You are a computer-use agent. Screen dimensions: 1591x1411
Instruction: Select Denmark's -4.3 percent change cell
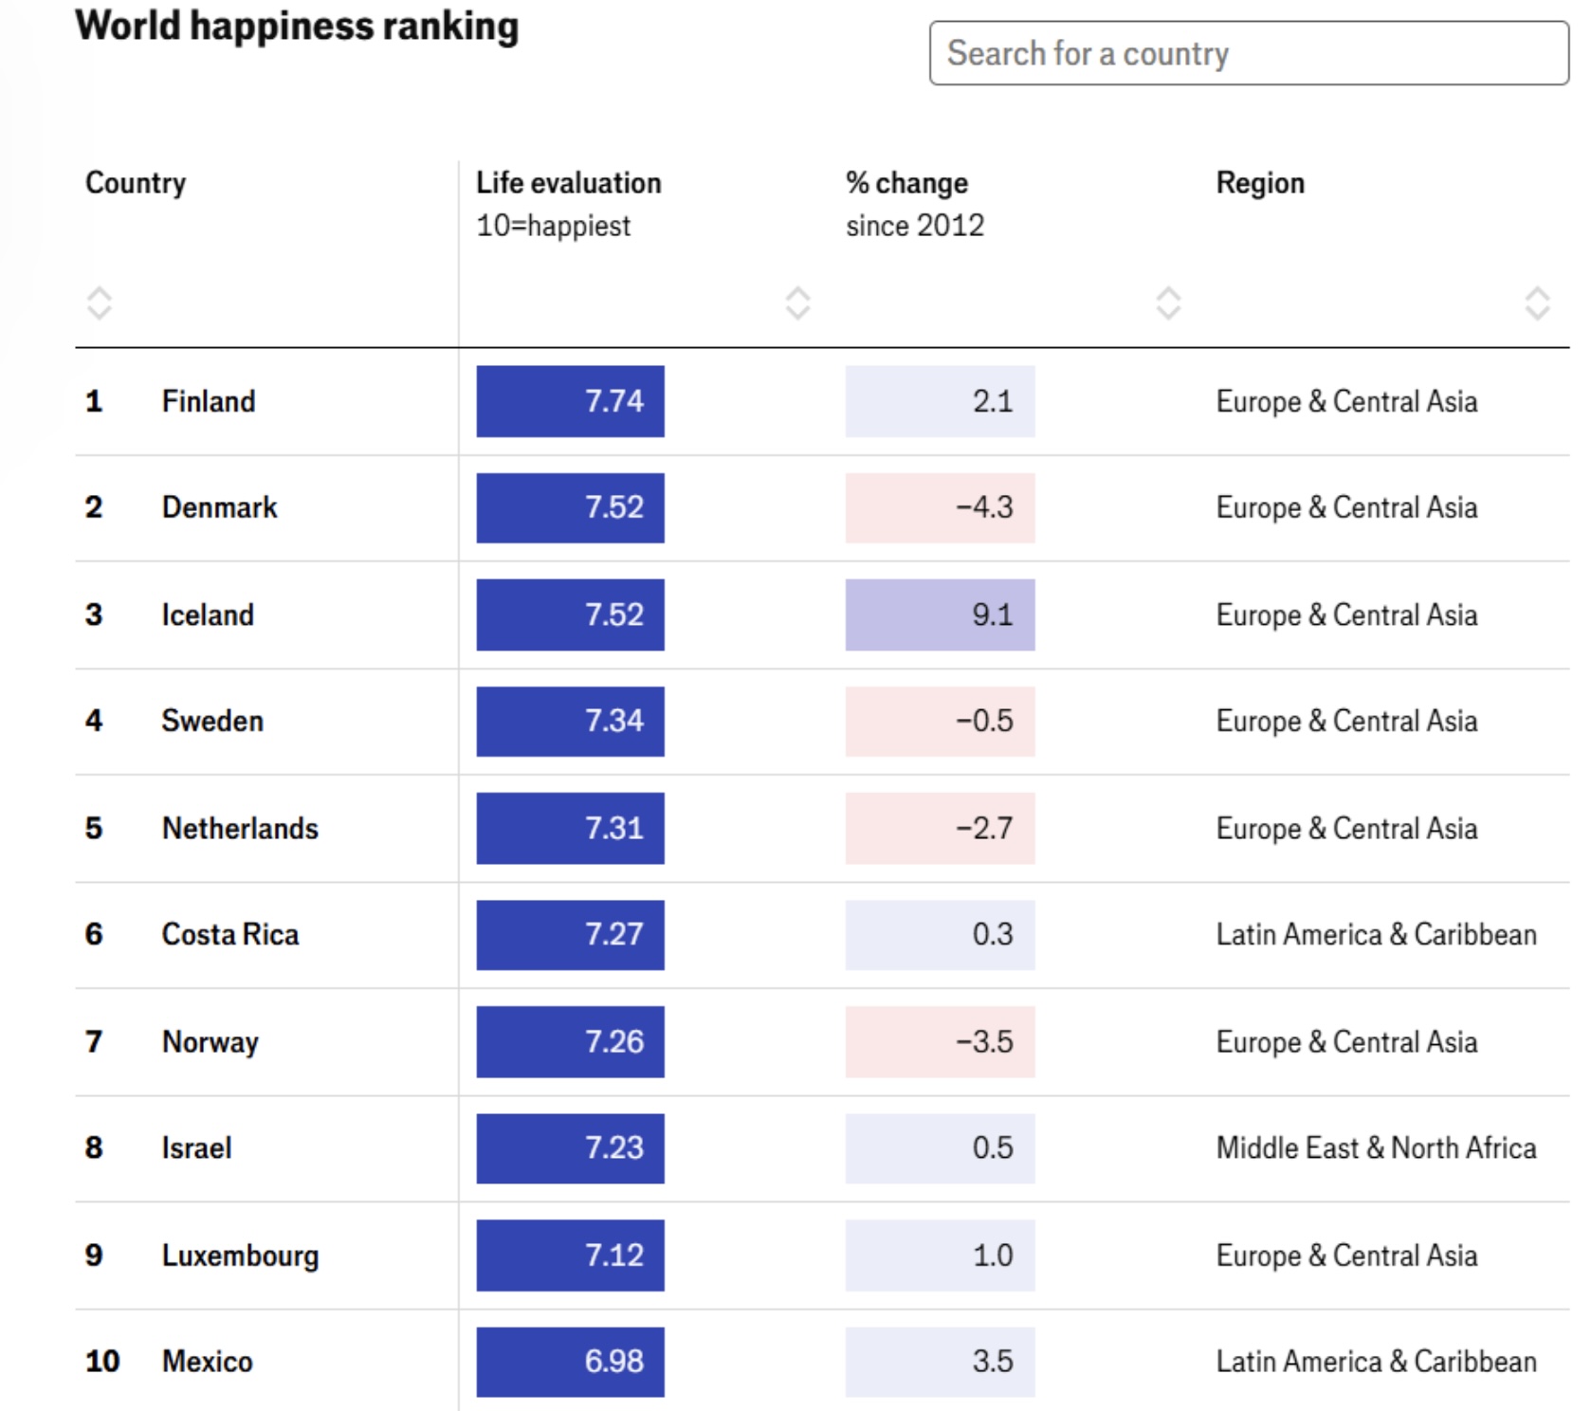pyautogui.click(x=940, y=507)
